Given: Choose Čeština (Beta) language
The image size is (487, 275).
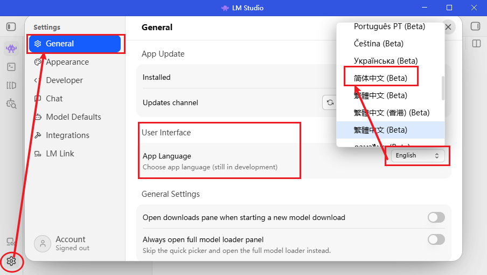Looking at the screenshot, I should click(x=391, y=44).
